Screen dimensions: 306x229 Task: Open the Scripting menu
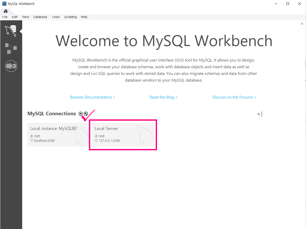[x=70, y=17]
